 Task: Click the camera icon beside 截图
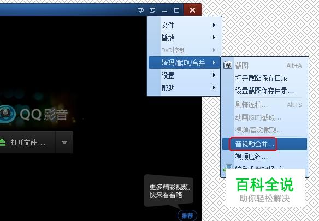click(228, 65)
